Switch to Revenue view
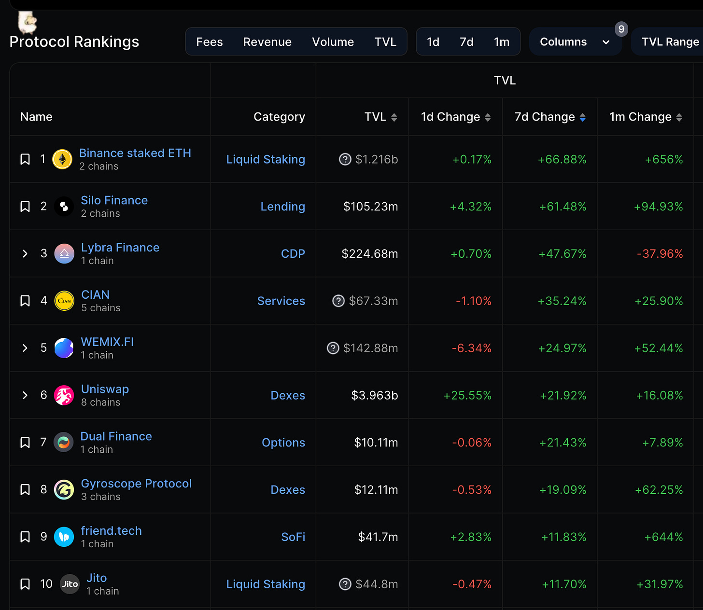 pyautogui.click(x=267, y=42)
